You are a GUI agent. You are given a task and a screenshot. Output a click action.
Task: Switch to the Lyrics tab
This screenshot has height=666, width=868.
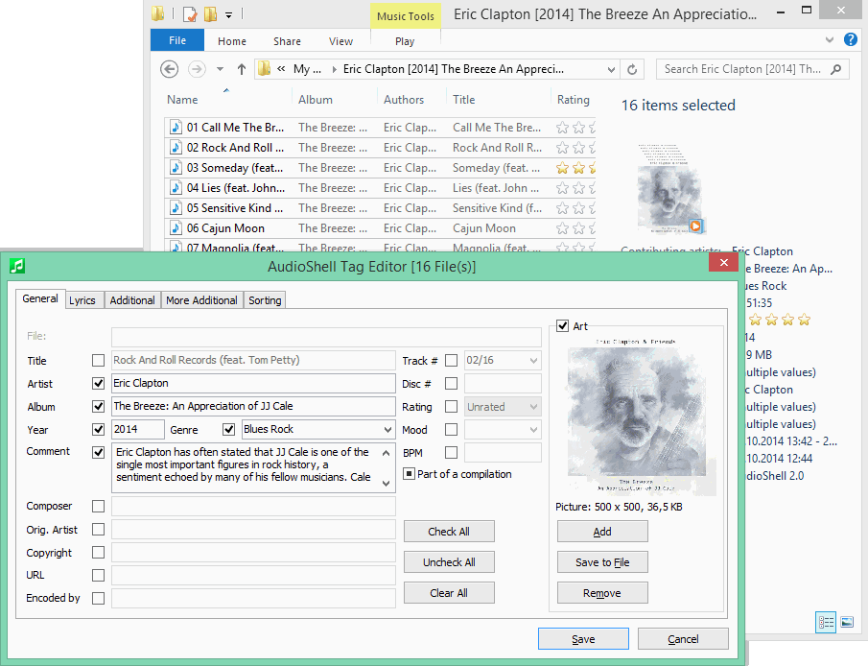point(82,300)
